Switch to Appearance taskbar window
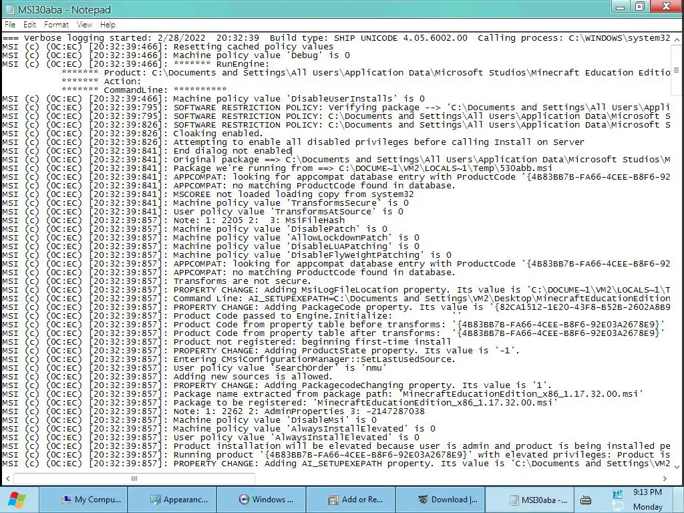 pyautogui.click(x=172, y=500)
